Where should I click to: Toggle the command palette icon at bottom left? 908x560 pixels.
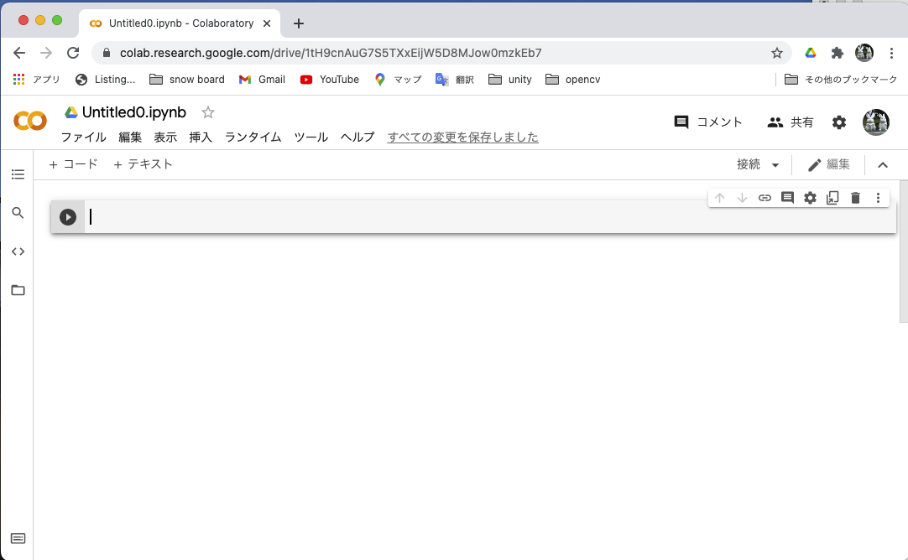(18, 538)
